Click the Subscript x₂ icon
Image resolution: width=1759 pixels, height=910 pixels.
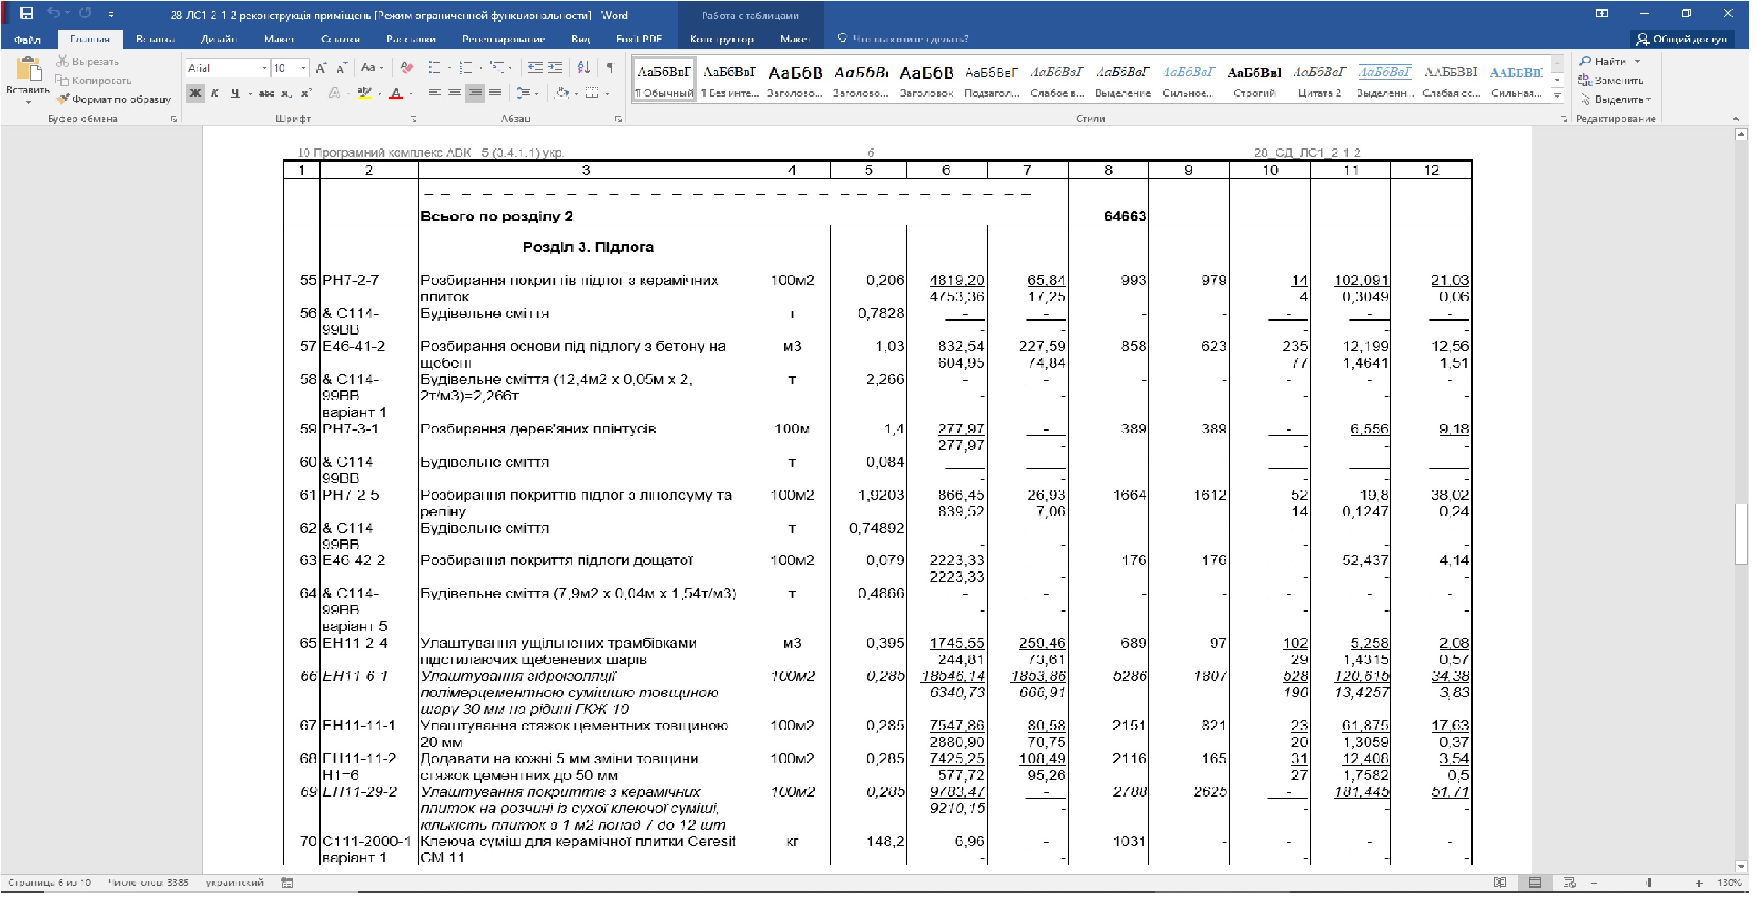point(287,93)
